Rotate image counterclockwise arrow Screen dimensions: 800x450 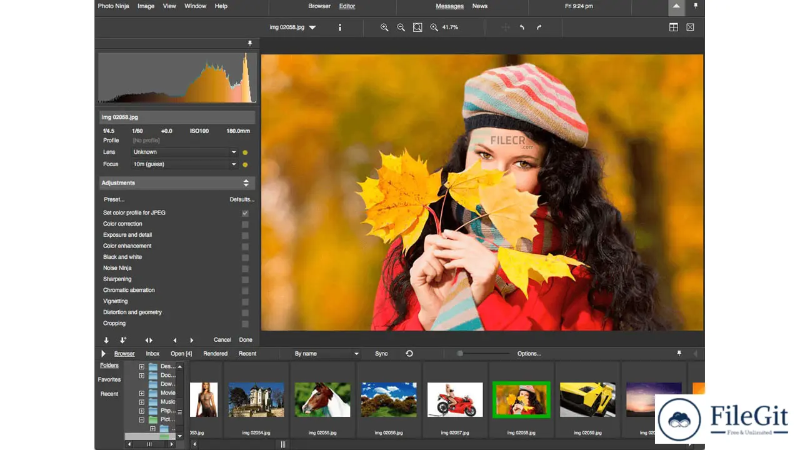click(522, 27)
